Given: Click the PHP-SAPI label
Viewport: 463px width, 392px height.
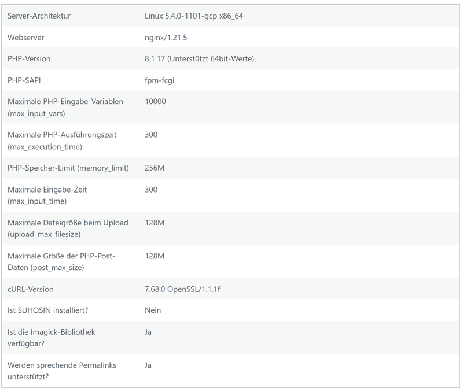Looking at the screenshot, I should [24, 80].
